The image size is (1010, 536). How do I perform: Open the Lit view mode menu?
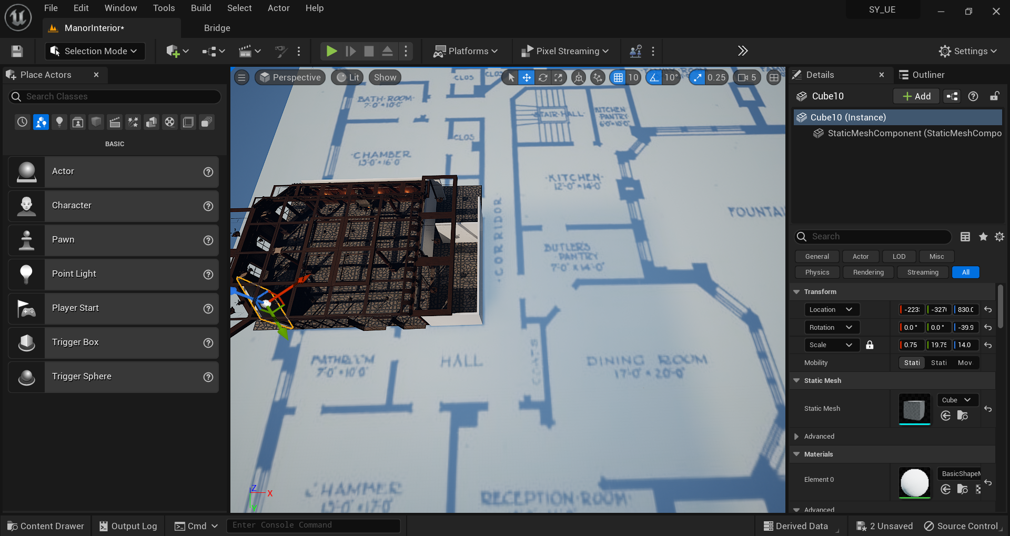[348, 77]
